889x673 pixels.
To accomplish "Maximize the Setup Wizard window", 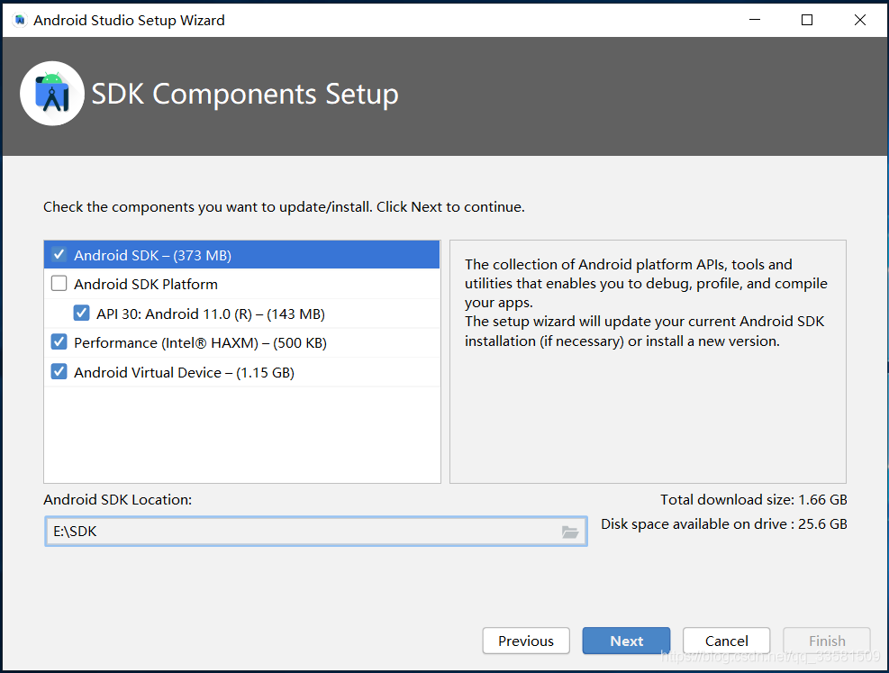I will [x=807, y=21].
